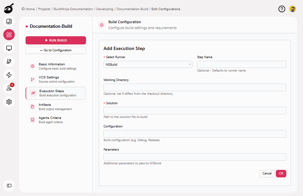Click the Go to Configuration button
The width and height of the screenshot is (303, 196).
pyautogui.click(x=56, y=50)
